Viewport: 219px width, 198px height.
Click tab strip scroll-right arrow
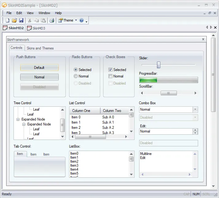(x=211, y=27)
